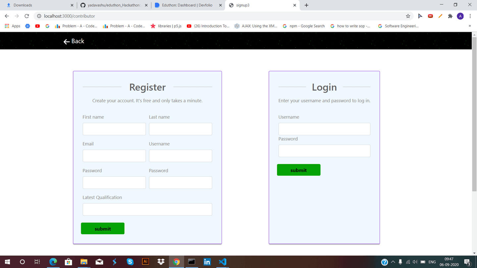
Task: Click the Latest Qualification input field
Action: pos(147,209)
